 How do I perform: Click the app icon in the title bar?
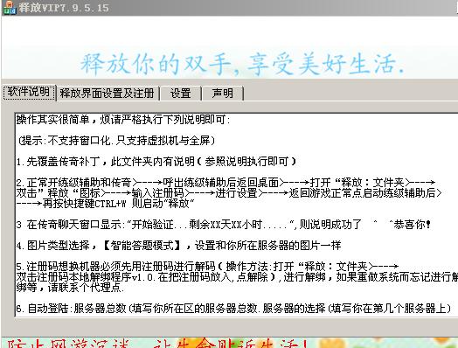(9, 7)
